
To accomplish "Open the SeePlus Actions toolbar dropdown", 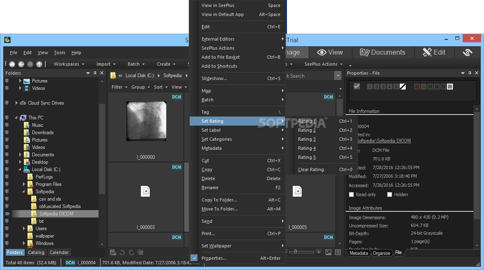I will tap(323, 64).
